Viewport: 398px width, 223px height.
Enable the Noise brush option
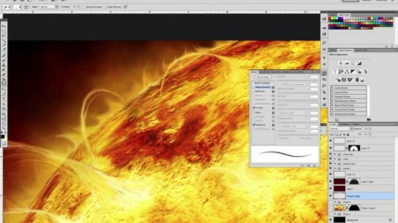[254, 113]
